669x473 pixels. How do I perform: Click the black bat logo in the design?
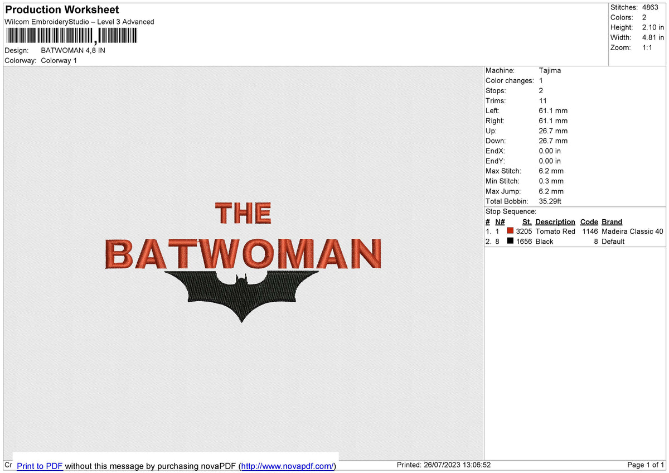(242, 296)
